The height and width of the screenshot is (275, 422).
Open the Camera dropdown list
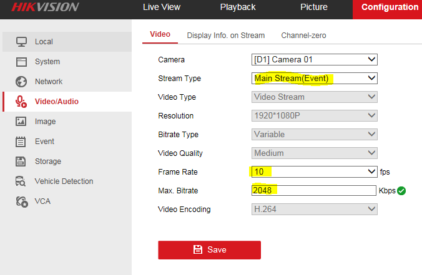(x=315, y=60)
